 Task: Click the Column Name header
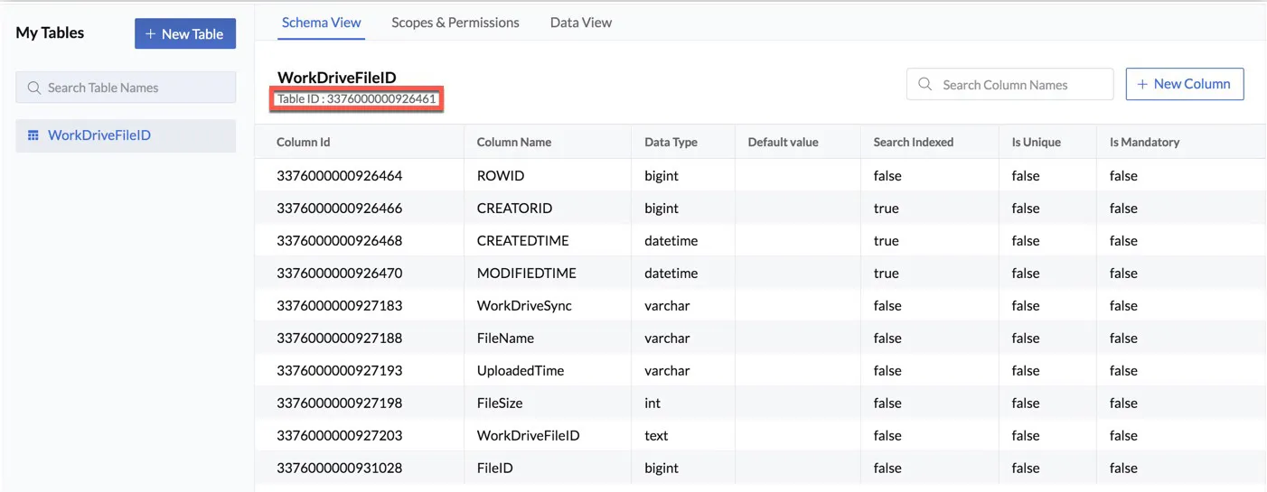[514, 142]
